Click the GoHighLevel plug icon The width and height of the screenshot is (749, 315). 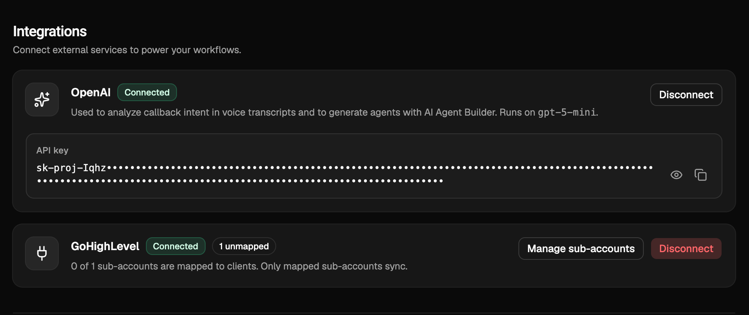(42, 253)
